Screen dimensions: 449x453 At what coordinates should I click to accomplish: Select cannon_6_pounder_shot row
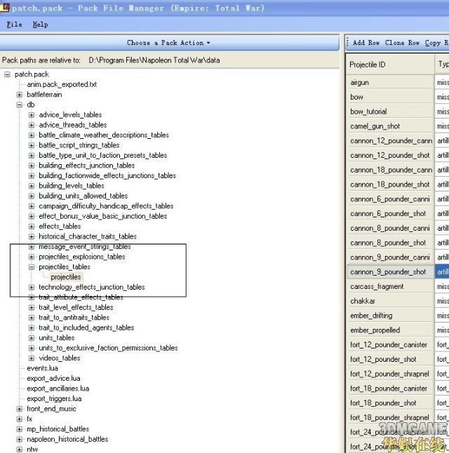[390, 213]
